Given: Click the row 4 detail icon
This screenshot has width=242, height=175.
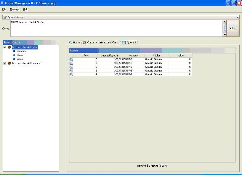Looking at the screenshot, I should (x=71, y=75).
